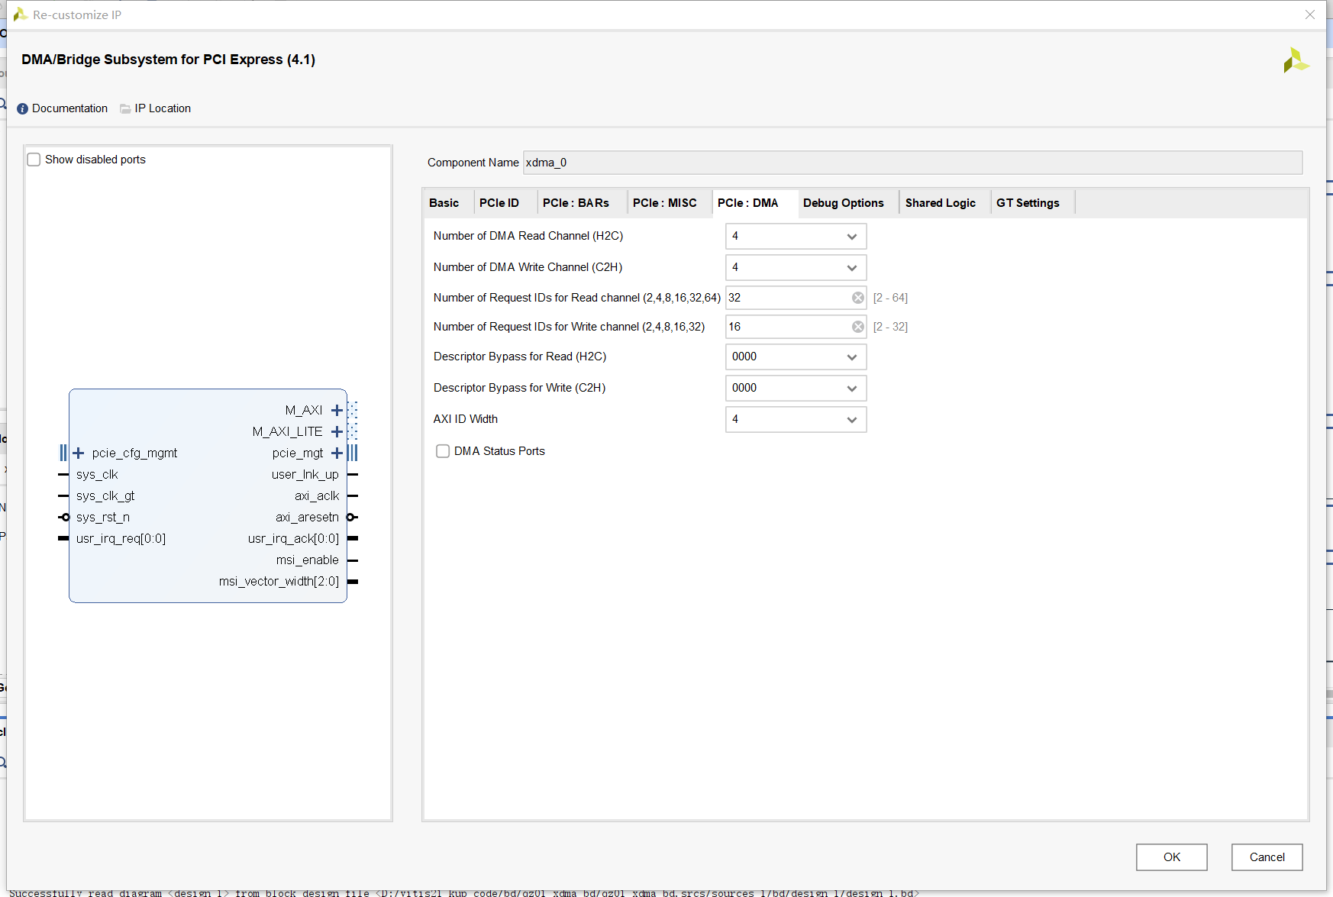Image resolution: width=1333 pixels, height=897 pixels.
Task: Click the IP Location folder icon
Action: click(125, 108)
